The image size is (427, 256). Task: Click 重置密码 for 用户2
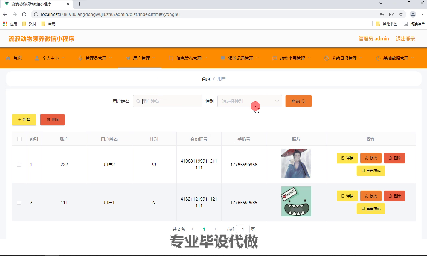click(x=371, y=171)
